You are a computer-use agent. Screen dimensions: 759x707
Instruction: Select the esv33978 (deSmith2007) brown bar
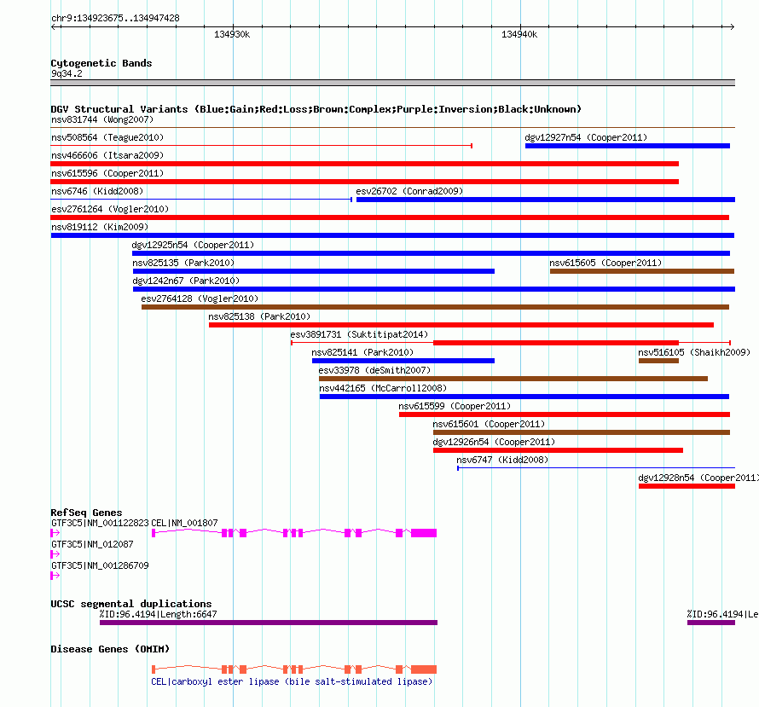click(513, 379)
